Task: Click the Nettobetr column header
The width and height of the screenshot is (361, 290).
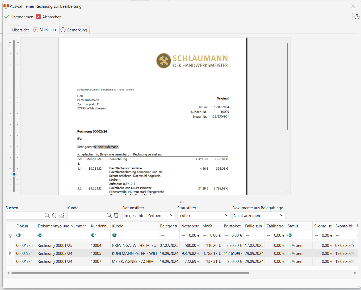Action: (x=190, y=226)
